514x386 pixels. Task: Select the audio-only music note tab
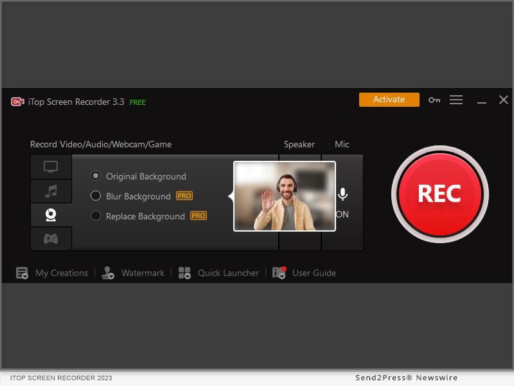(51, 191)
